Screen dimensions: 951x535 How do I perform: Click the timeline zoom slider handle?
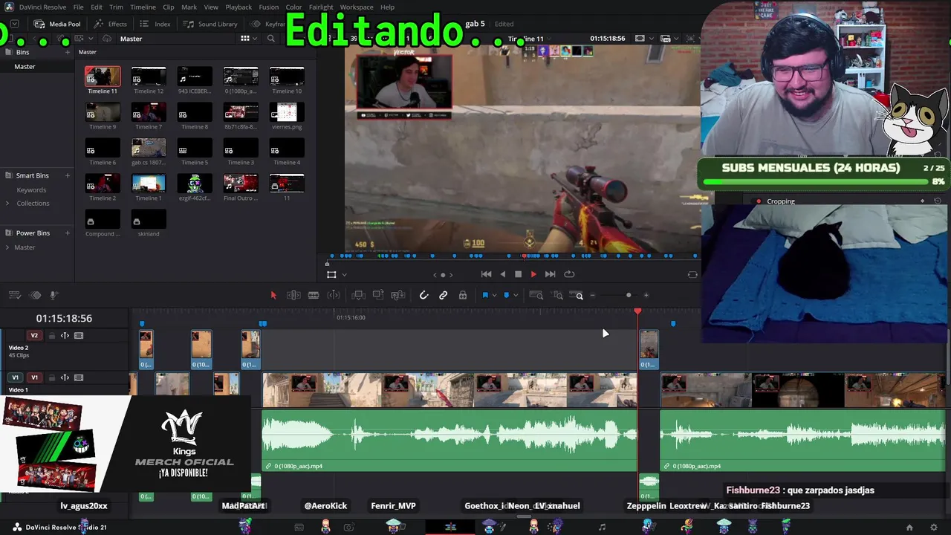(x=629, y=296)
